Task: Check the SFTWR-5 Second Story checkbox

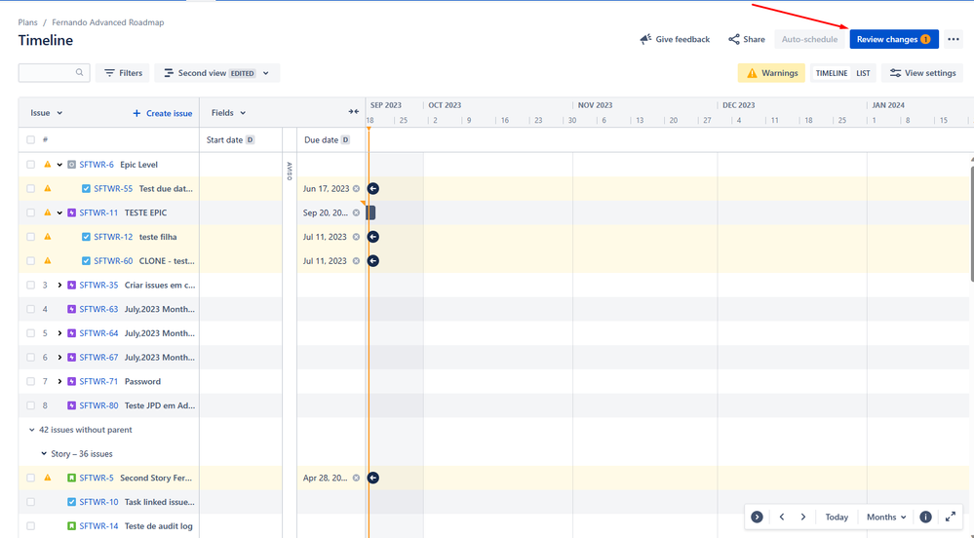Action: 30,478
